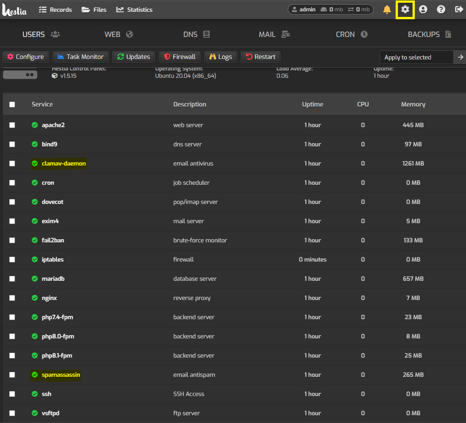Click the green status icon for mariadb
The width and height of the screenshot is (466, 423).
point(35,279)
